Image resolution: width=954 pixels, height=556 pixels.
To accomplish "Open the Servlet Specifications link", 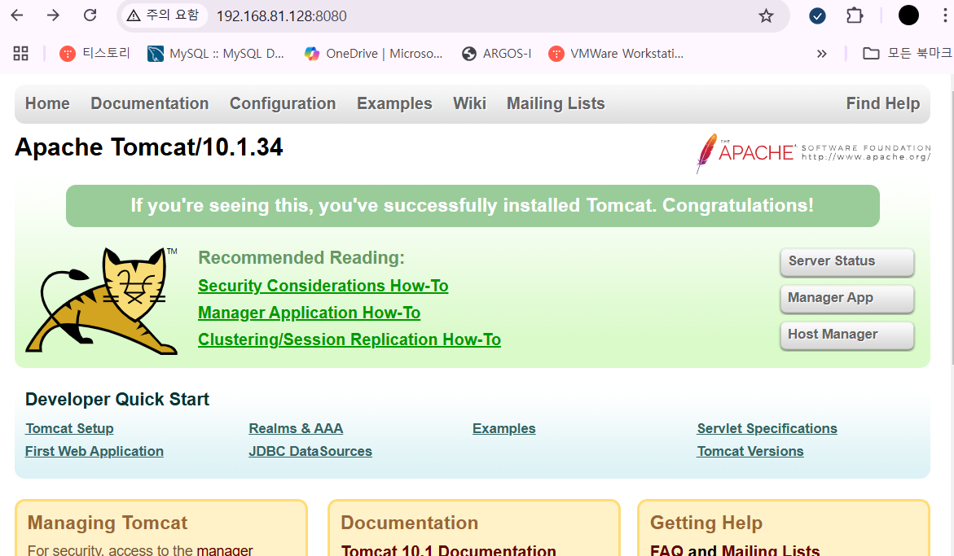I will coord(767,428).
